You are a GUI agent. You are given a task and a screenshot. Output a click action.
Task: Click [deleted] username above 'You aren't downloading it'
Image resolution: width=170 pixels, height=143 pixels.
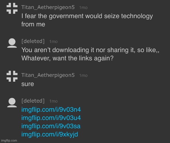point(33,41)
